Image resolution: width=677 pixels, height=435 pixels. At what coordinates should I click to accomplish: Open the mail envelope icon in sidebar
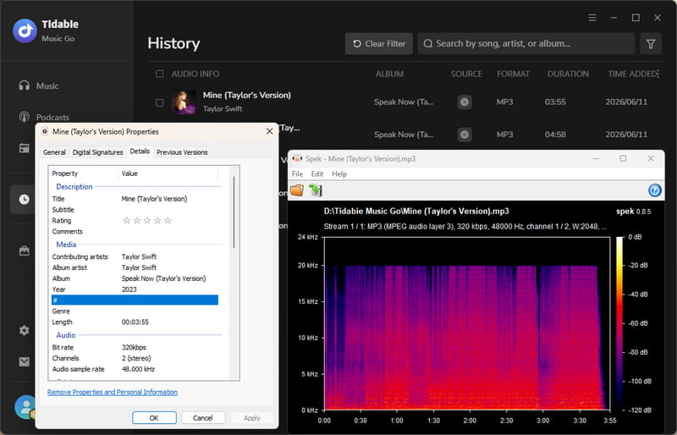pos(25,361)
